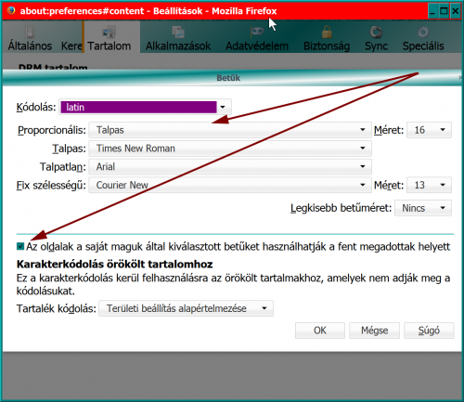Click the Legkisebb betűméret label
Screen dimensions: 464x402
point(342,208)
